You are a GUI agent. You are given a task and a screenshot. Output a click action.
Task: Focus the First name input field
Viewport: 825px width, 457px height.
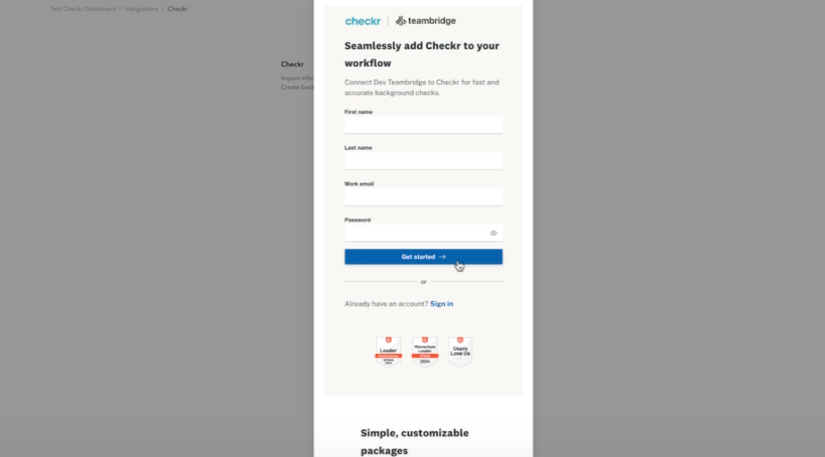pos(423,125)
